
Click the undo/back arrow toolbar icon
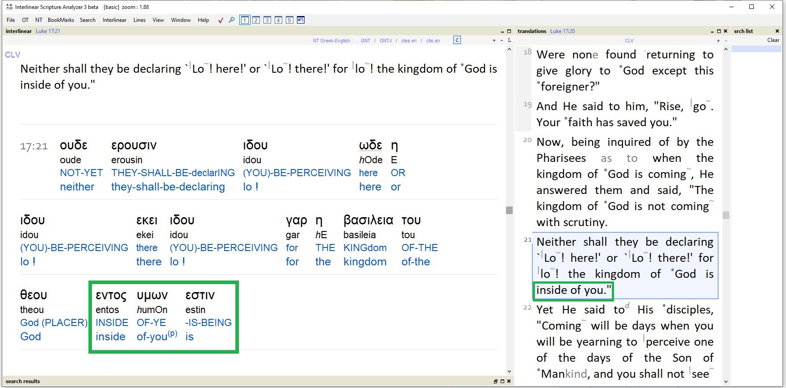pyautogui.click(x=301, y=20)
